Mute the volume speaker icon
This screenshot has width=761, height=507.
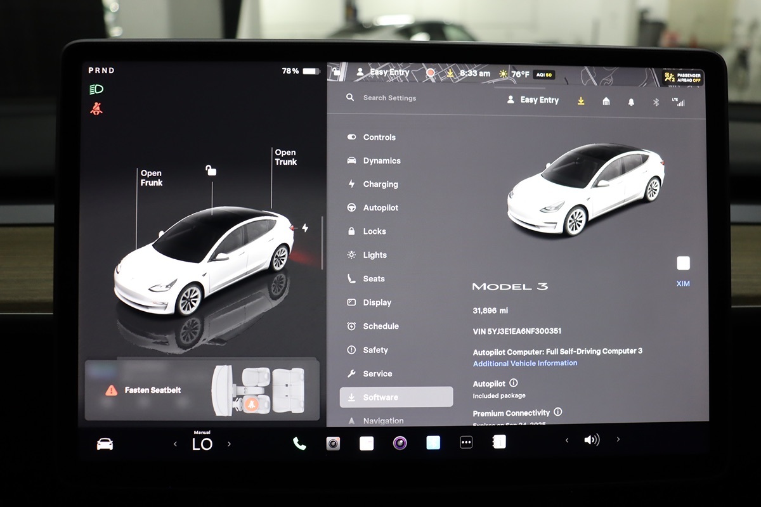tap(591, 440)
